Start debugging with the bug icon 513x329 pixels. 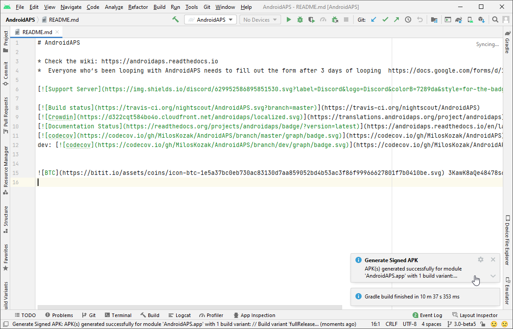300,19
